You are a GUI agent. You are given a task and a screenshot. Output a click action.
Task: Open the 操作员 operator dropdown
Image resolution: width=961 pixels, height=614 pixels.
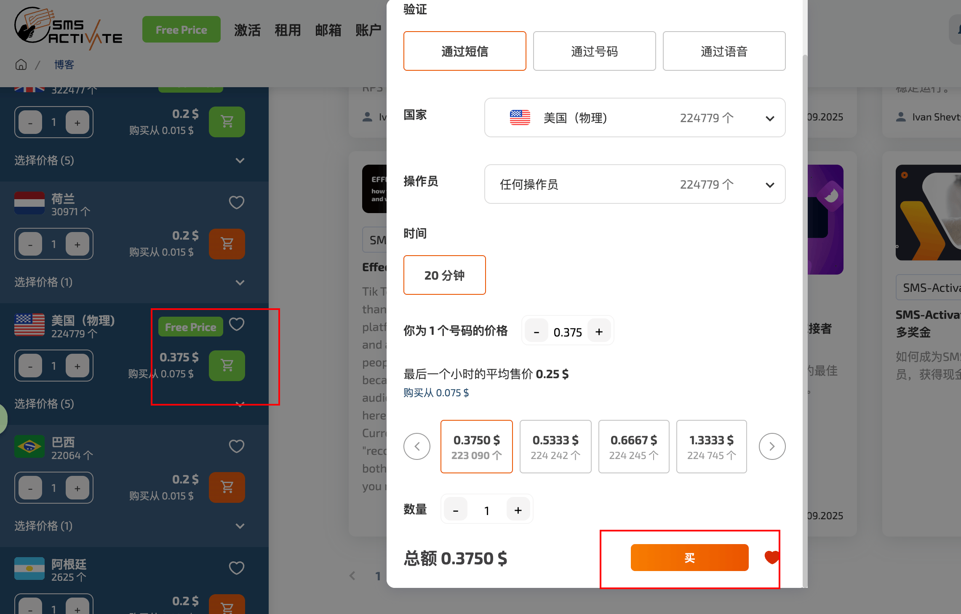pyautogui.click(x=635, y=184)
